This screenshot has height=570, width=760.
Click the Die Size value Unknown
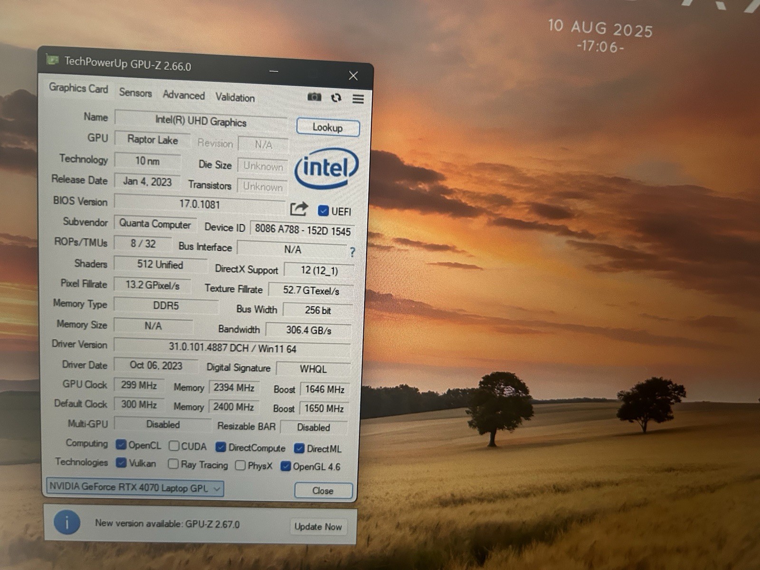point(263,166)
